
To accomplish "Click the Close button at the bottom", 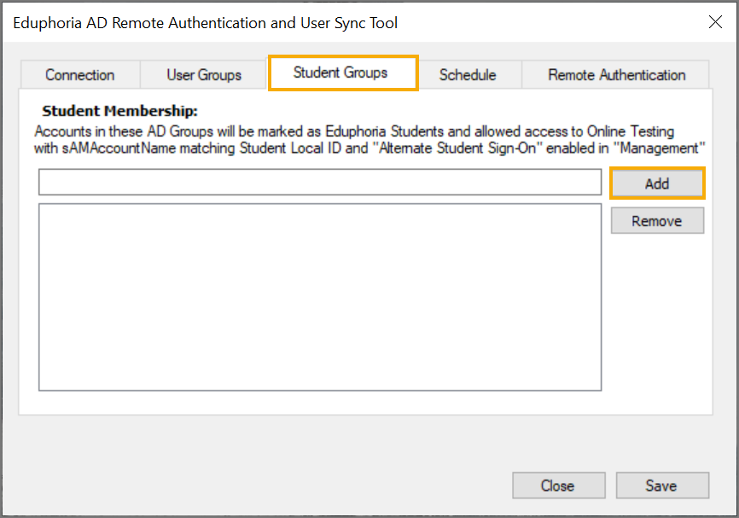I will (x=558, y=486).
